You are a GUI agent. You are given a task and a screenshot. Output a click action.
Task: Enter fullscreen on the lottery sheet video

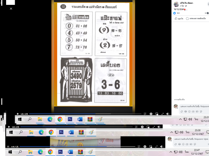pyautogui.click(x=162, y=114)
